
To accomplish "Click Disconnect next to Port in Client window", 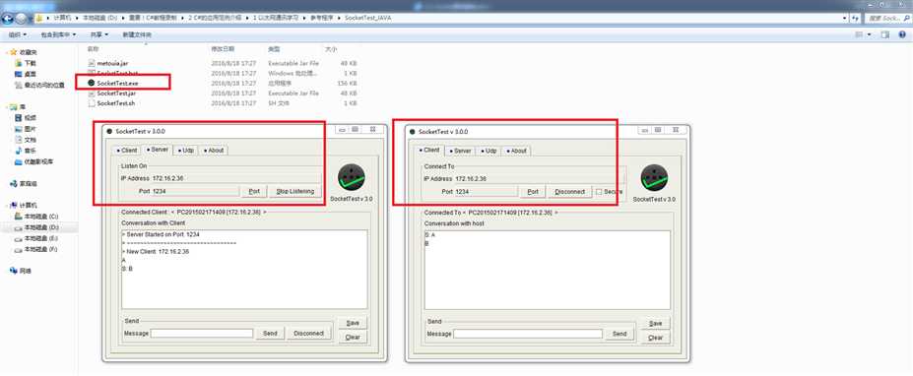I will click(570, 192).
